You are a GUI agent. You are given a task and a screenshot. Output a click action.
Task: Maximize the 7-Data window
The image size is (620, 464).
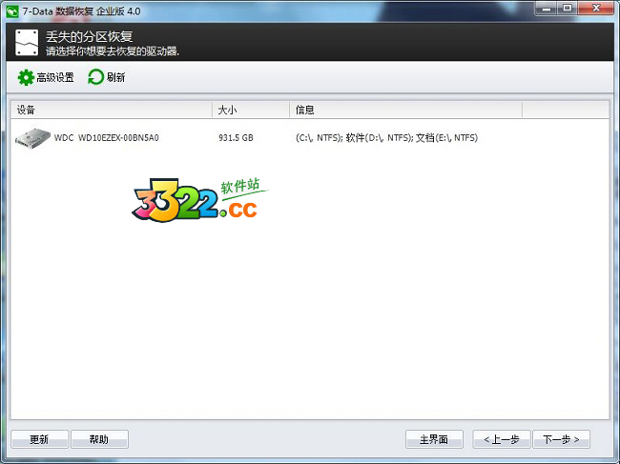(x=568, y=8)
